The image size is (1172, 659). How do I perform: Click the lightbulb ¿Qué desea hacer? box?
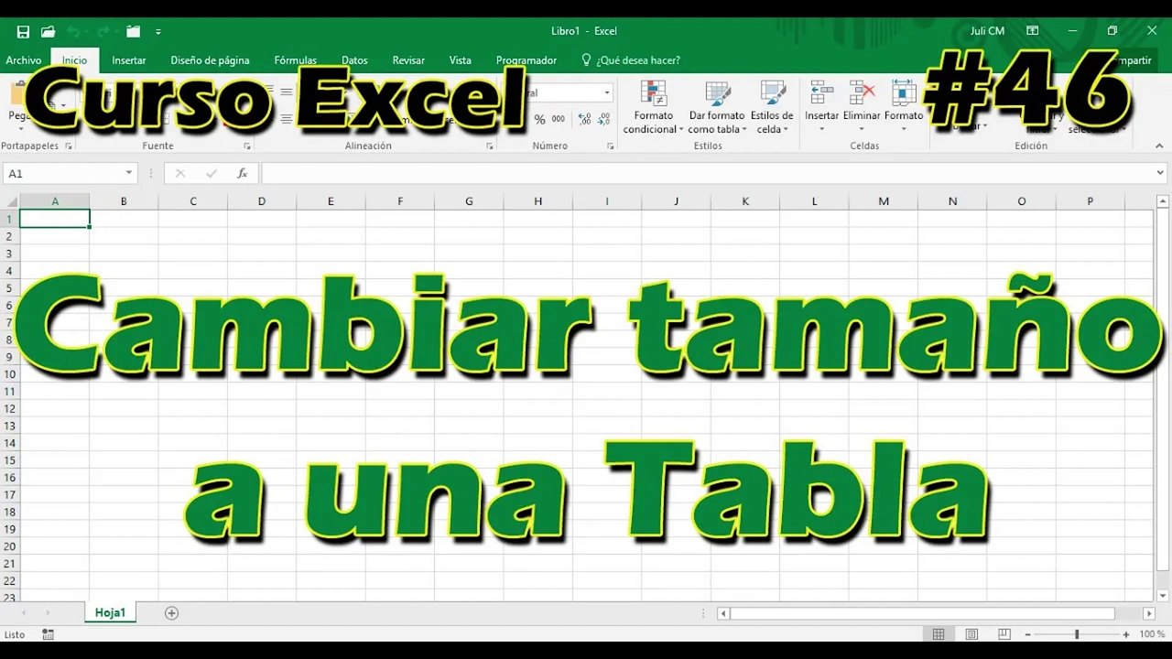coord(631,60)
